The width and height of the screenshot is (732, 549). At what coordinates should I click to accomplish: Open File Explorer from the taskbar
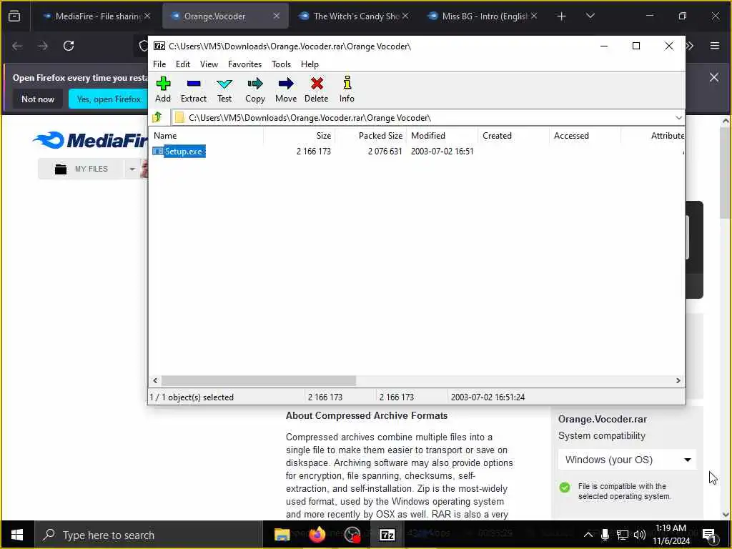click(x=282, y=535)
